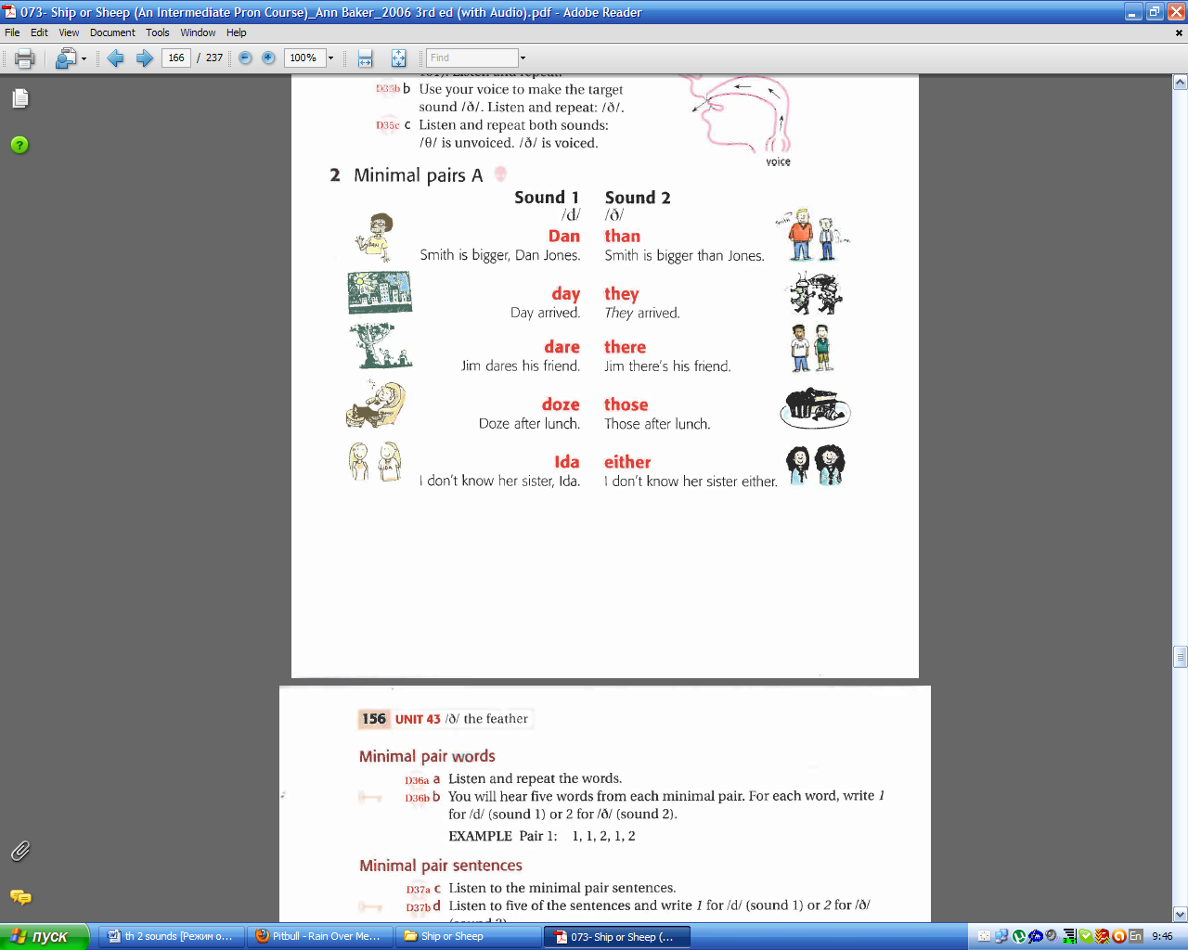Click the Windows Start button 'пуск'

[x=45, y=936]
